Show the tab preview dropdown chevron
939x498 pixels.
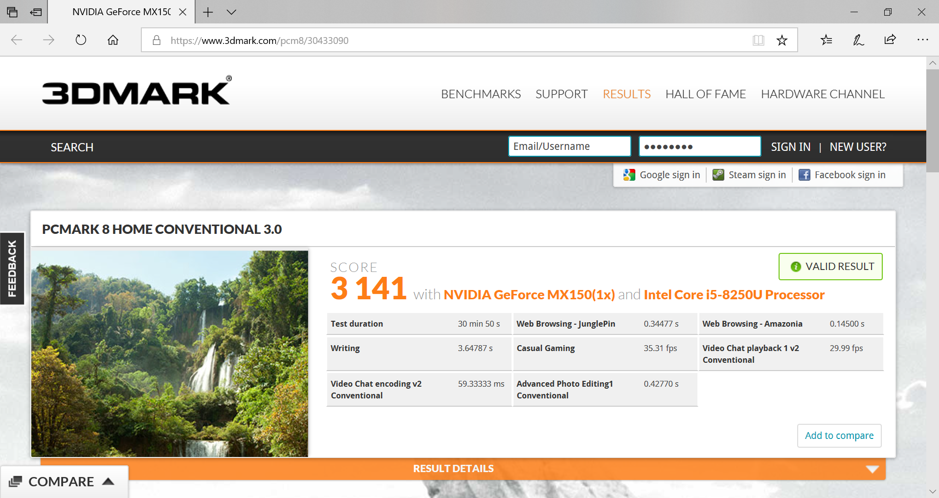(x=232, y=12)
